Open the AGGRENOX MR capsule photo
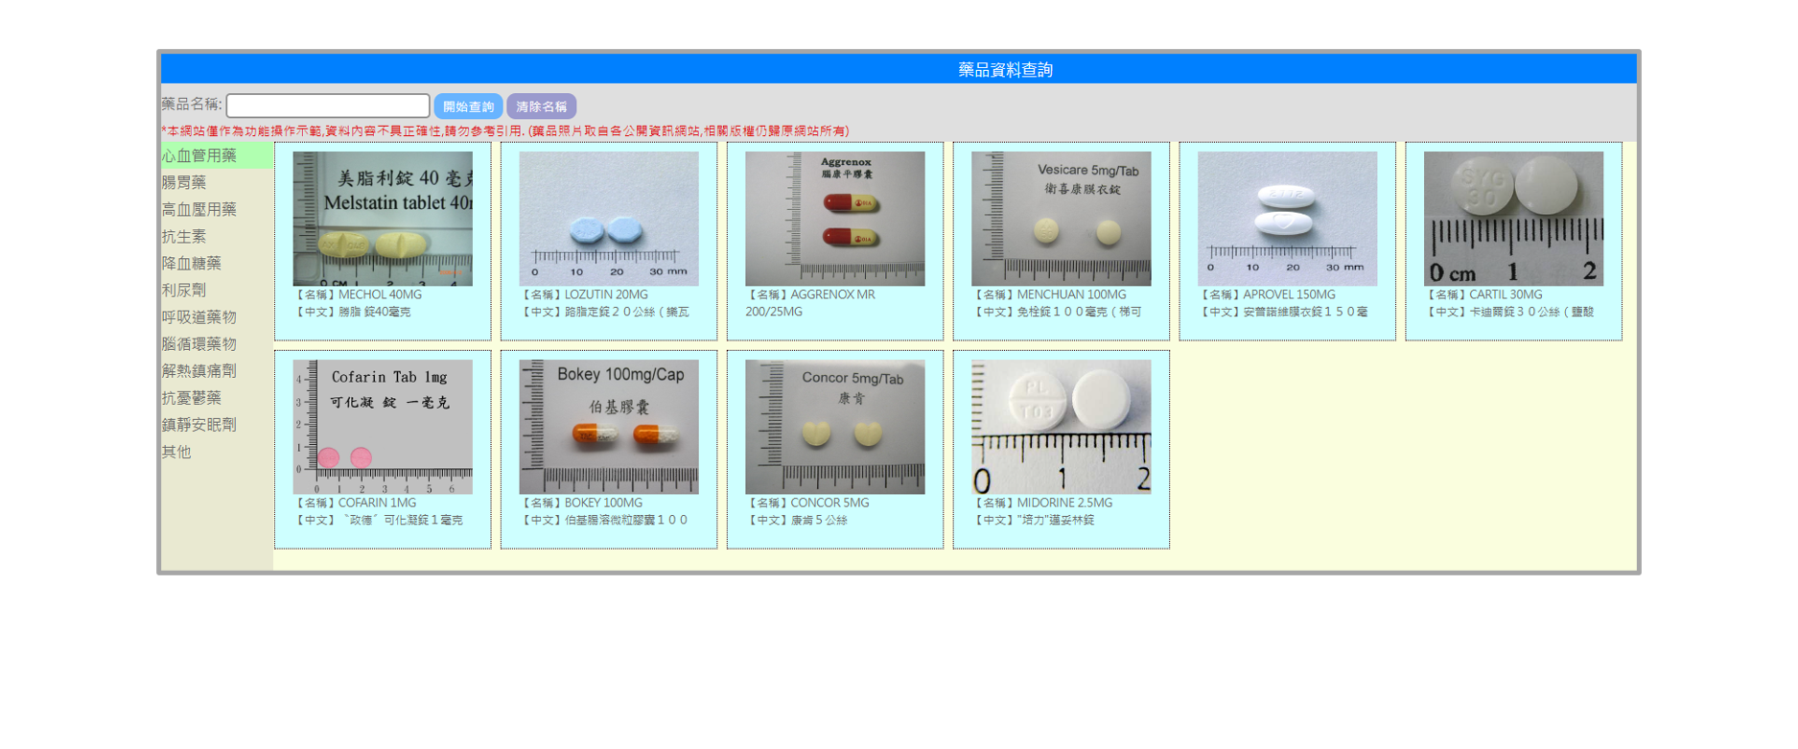This screenshot has height=749, width=1798. click(x=835, y=219)
